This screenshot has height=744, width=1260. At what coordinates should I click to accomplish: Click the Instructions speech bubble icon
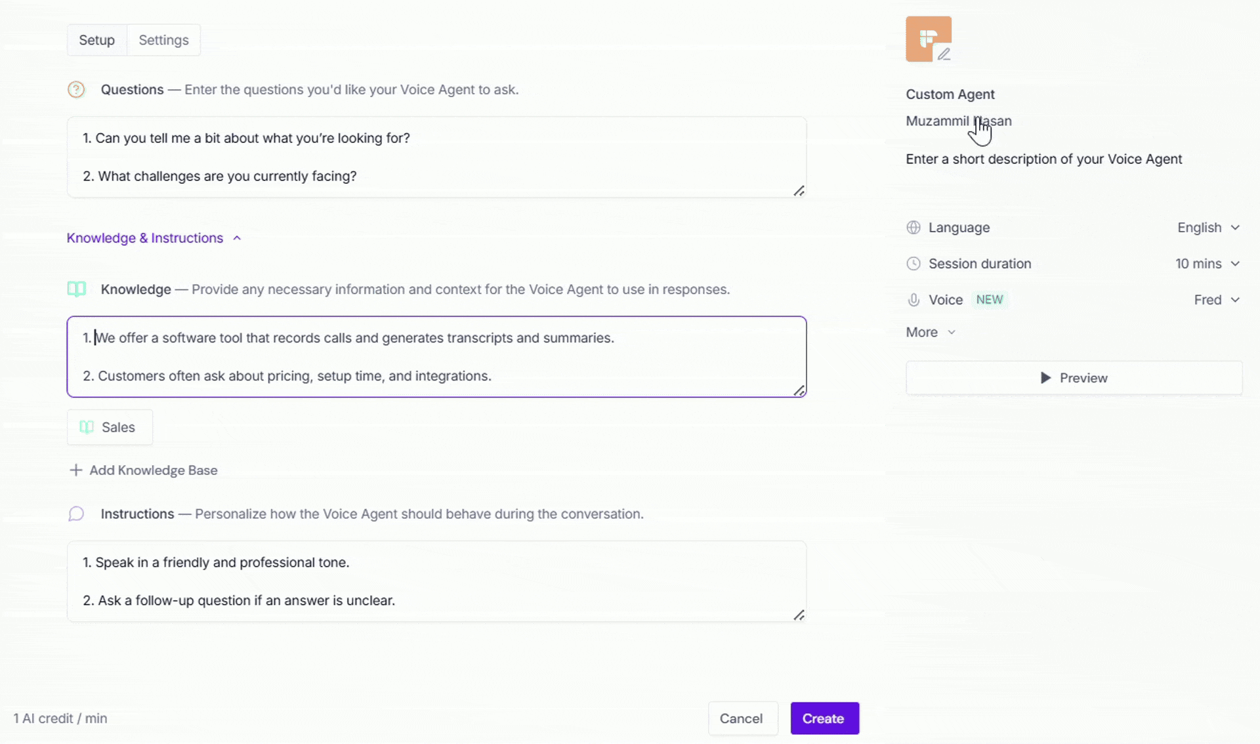pos(76,514)
